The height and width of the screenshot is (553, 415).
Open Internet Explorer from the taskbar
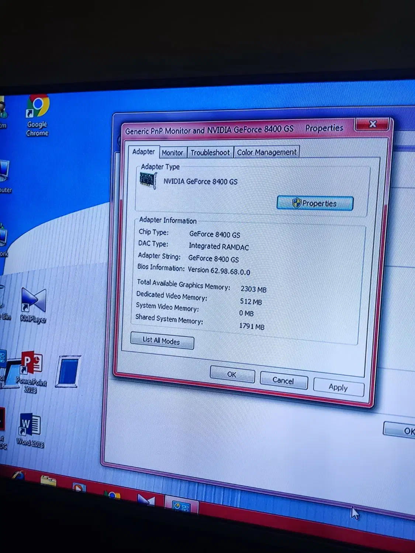(18, 476)
